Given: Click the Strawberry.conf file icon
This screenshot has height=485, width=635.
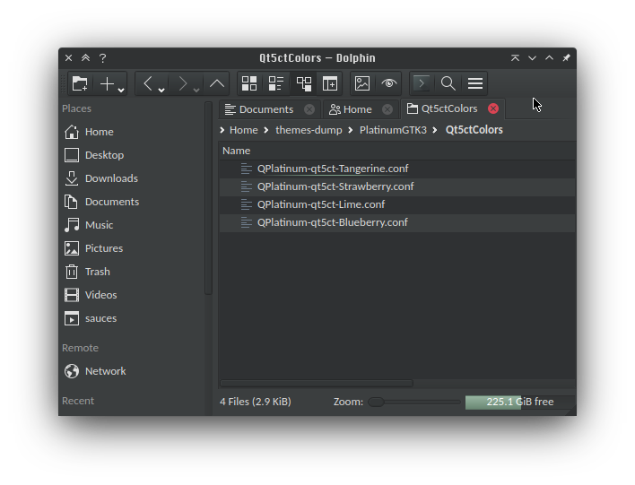Looking at the screenshot, I should pyautogui.click(x=247, y=186).
